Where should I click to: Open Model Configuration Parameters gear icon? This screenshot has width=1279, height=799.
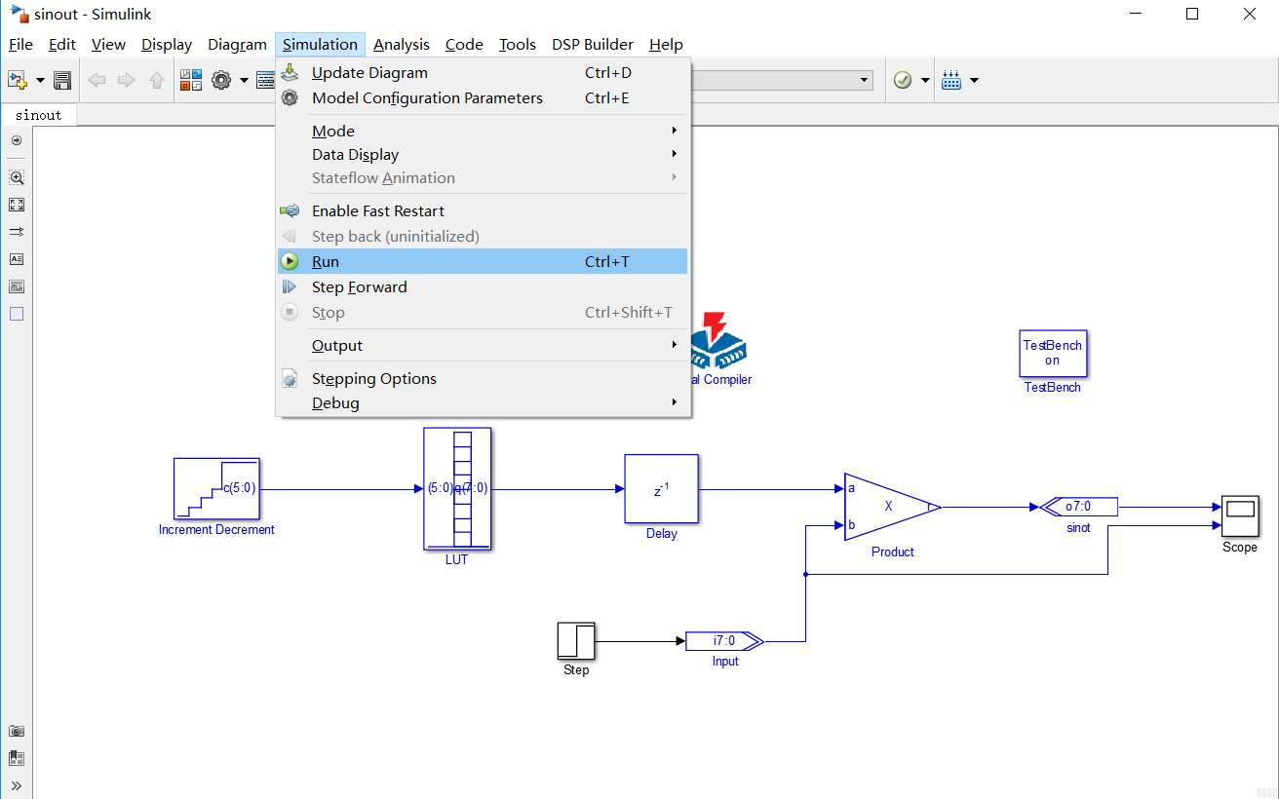click(x=221, y=79)
